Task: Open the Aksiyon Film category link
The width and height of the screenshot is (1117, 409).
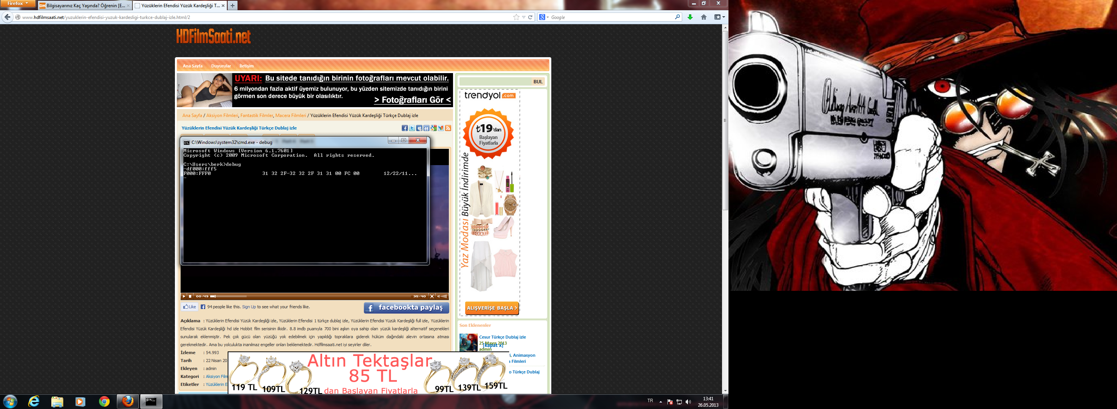Action: [x=216, y=376]
